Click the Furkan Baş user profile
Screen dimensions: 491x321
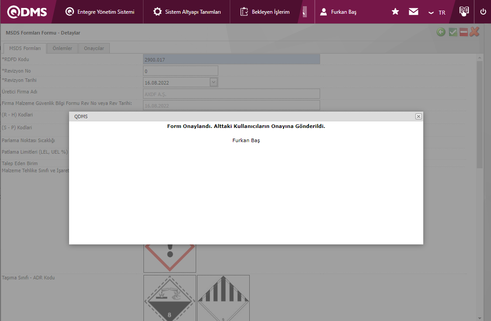pos(338,12)
